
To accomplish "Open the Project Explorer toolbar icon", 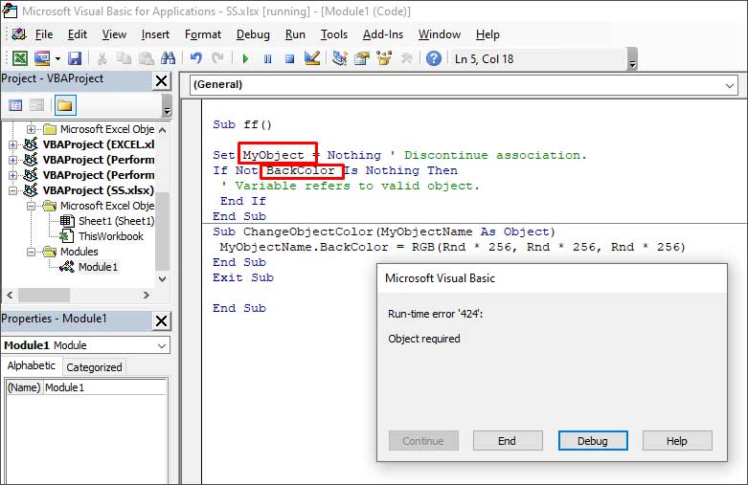I will pos(340,59).
